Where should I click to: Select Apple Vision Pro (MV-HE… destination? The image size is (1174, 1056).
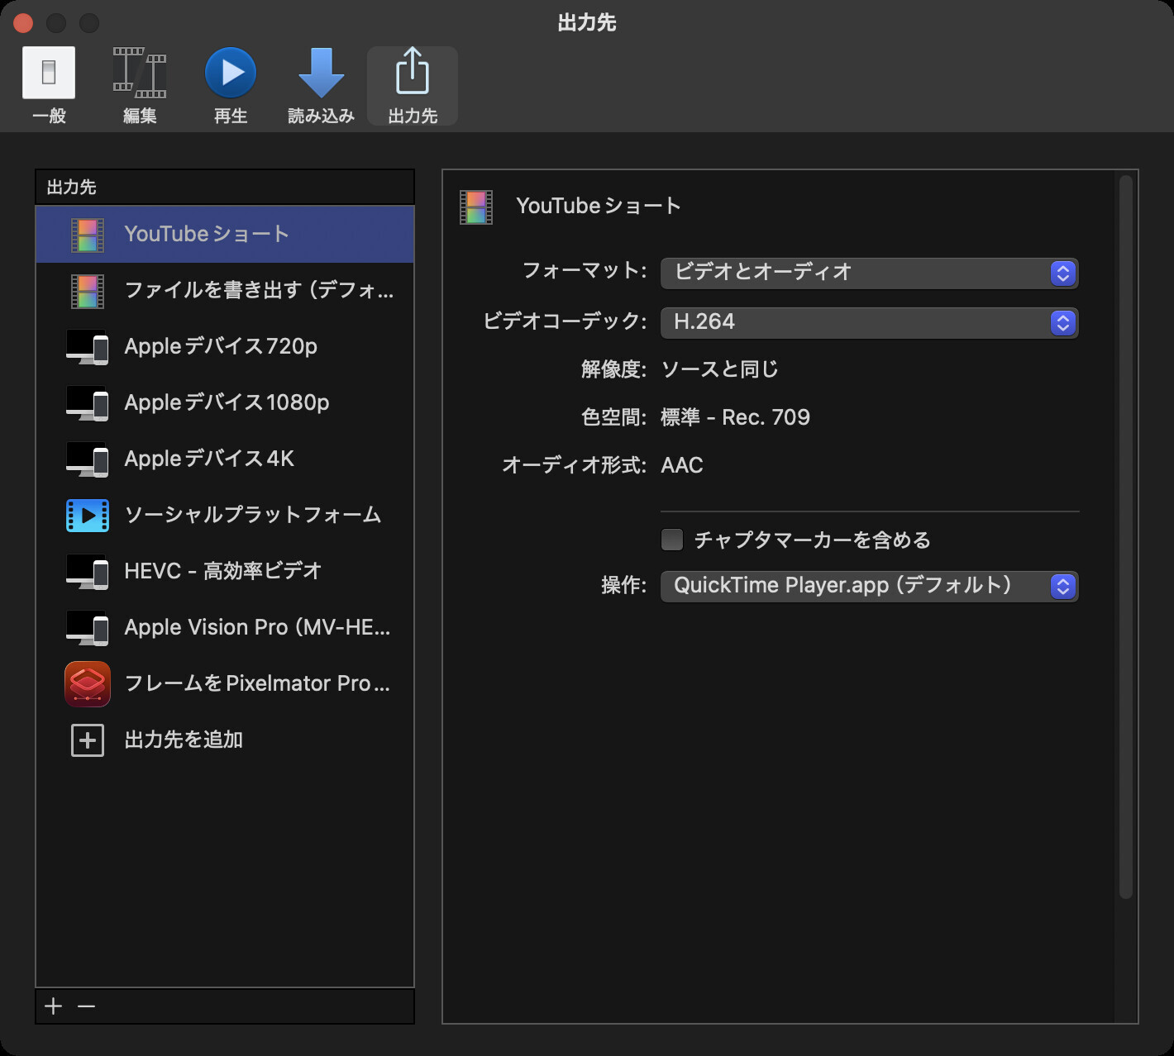tap(225, 628)
